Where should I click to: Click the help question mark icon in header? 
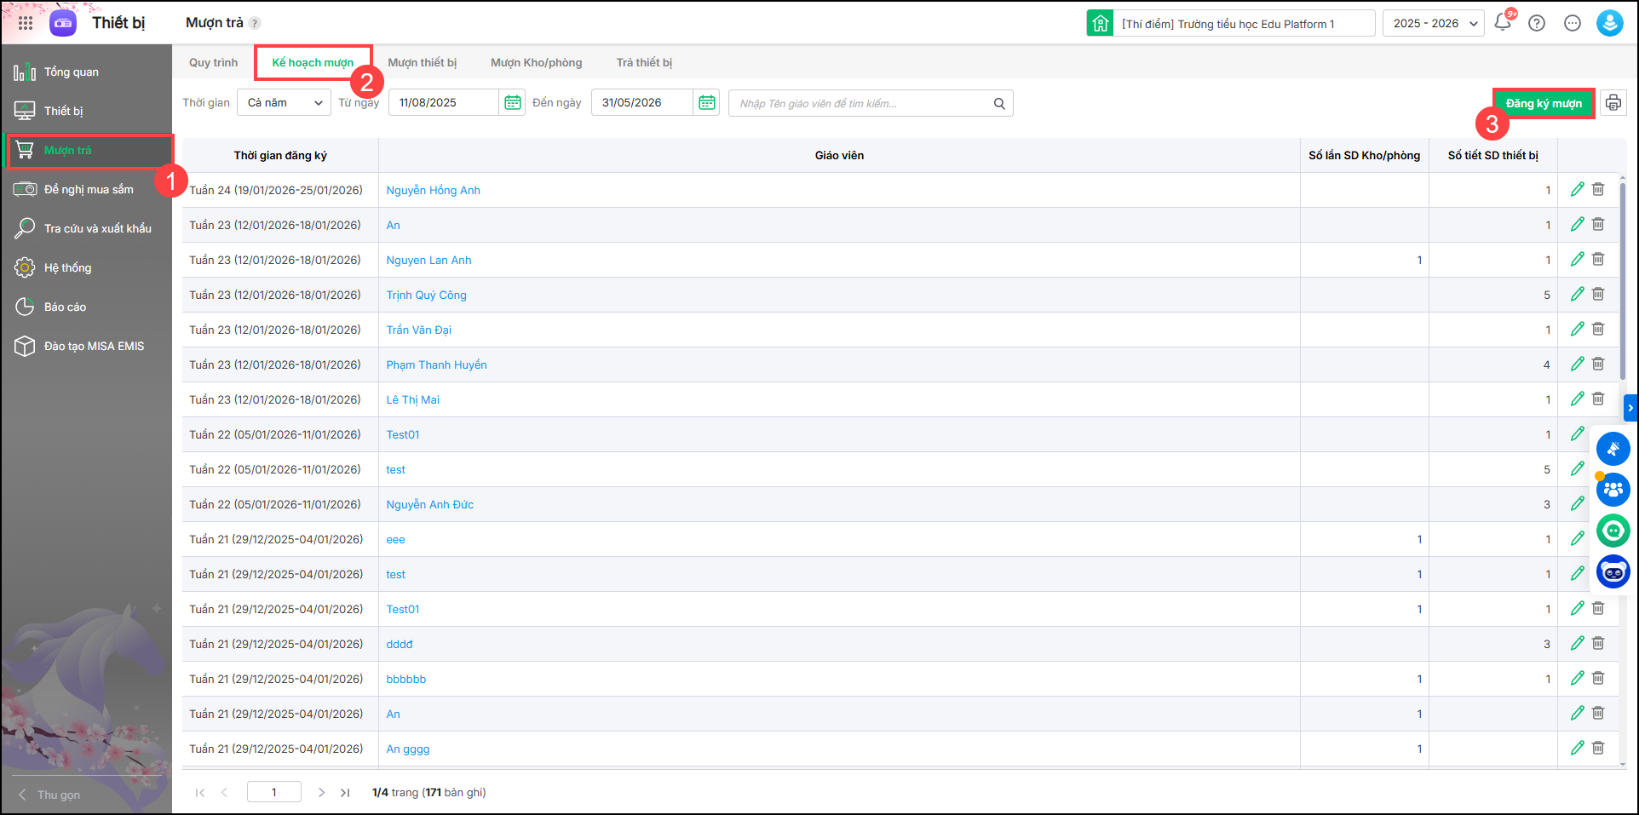1537,23
